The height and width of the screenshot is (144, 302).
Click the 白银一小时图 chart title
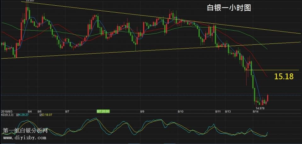[229, 8]
